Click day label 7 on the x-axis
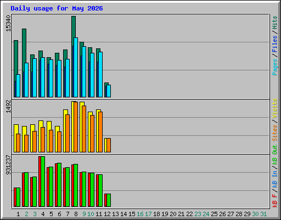 pyautogui.click(x=68, y=214)
